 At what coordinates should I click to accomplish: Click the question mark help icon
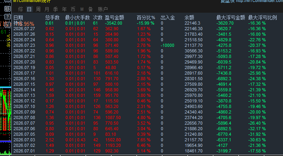click(8, 17)
